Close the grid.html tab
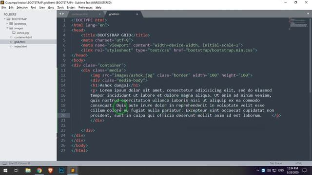312x175 pixels. click(x=137, y=14)
